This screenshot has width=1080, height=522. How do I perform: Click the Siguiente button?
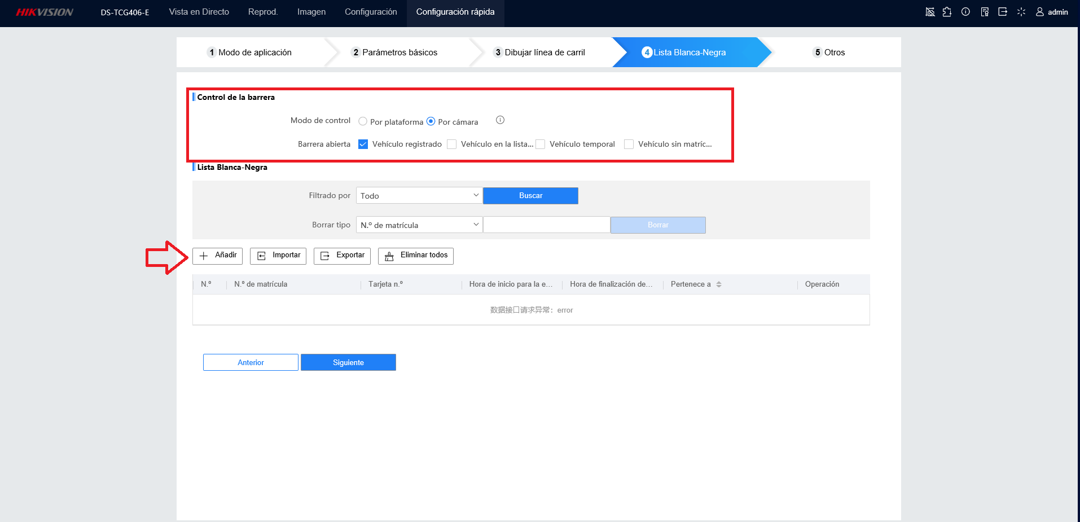point(348,362)
